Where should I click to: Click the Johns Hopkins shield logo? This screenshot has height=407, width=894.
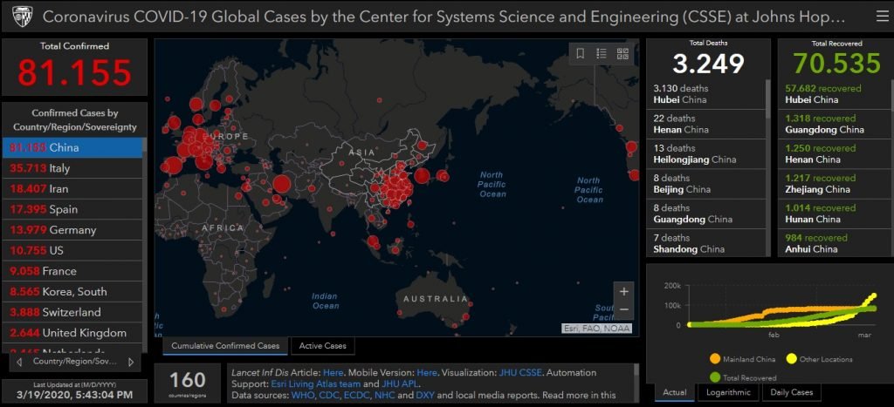click(22, 17)
